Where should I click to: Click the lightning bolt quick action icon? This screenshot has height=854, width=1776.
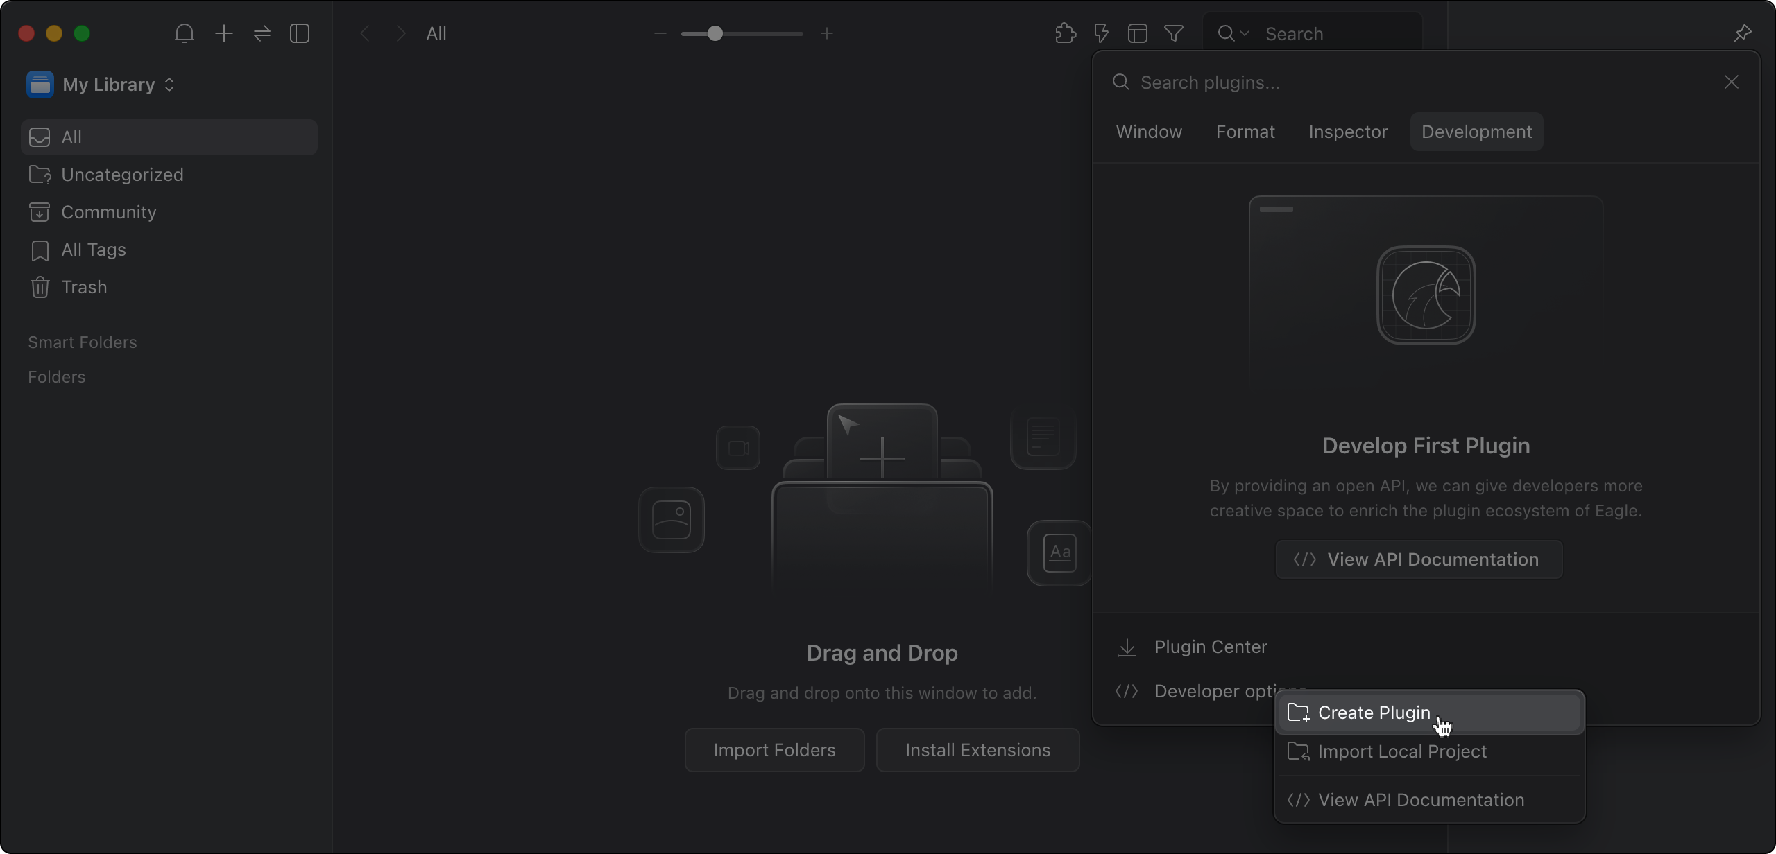pos(1101,33)
